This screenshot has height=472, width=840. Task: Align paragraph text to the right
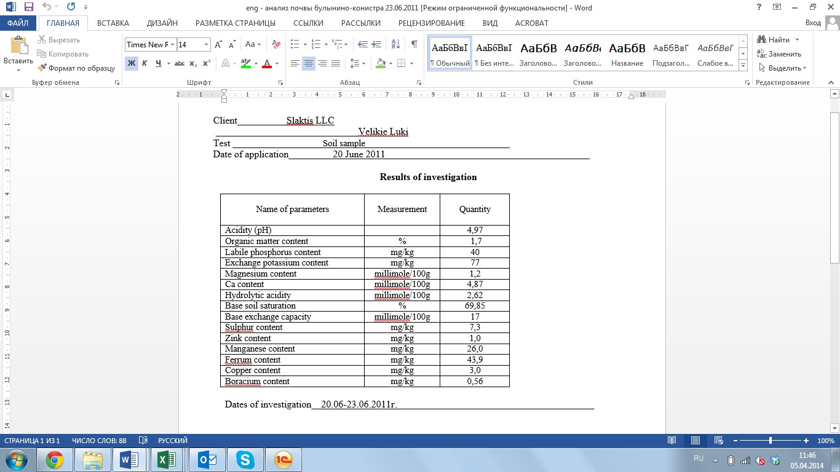322,63
